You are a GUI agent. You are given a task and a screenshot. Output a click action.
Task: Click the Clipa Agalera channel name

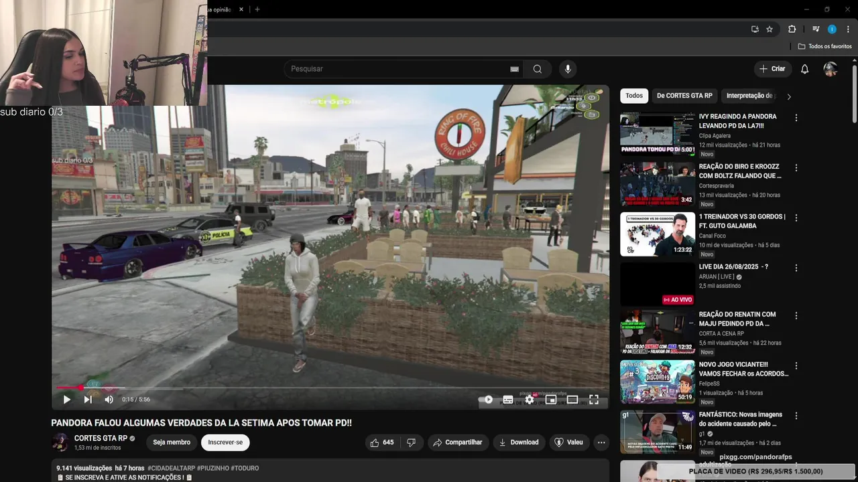(715, 136)
